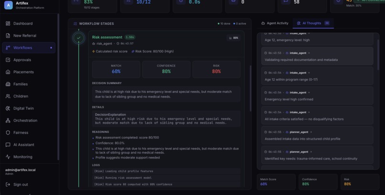
Task: Click the 'Age 12, emergency level: high' thought
Action: click(x=317, y=39)
